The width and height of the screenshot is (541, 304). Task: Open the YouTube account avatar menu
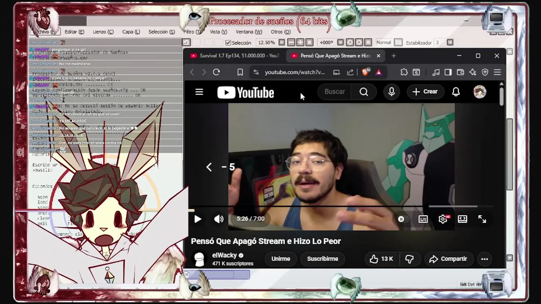(x=480, y=92)
